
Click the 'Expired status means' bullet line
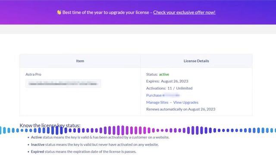pos(83,152)
